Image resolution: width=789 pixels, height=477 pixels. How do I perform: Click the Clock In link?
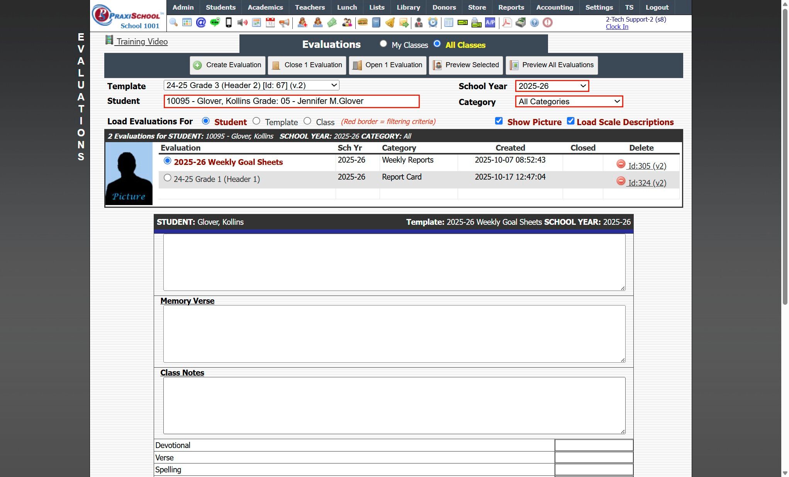click(617, 27)
